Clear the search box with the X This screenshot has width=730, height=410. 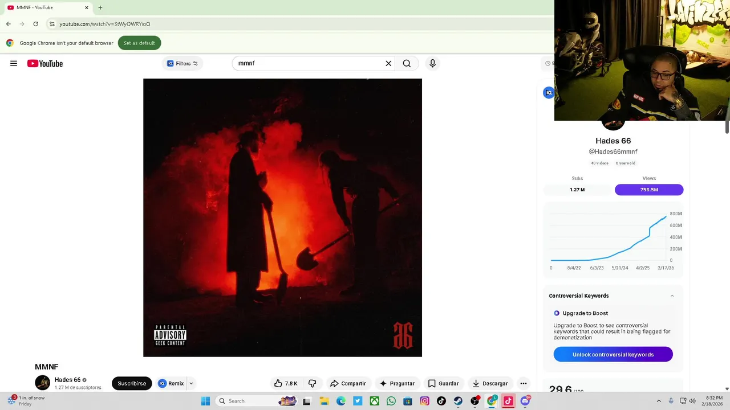pyautogui.click(x=388, y=63)
